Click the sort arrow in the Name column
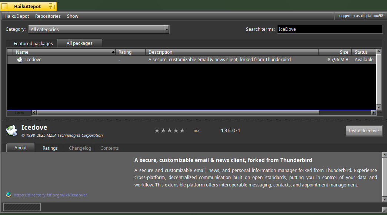The width and height of the screenshot is (387, 215). pos(113,52)
